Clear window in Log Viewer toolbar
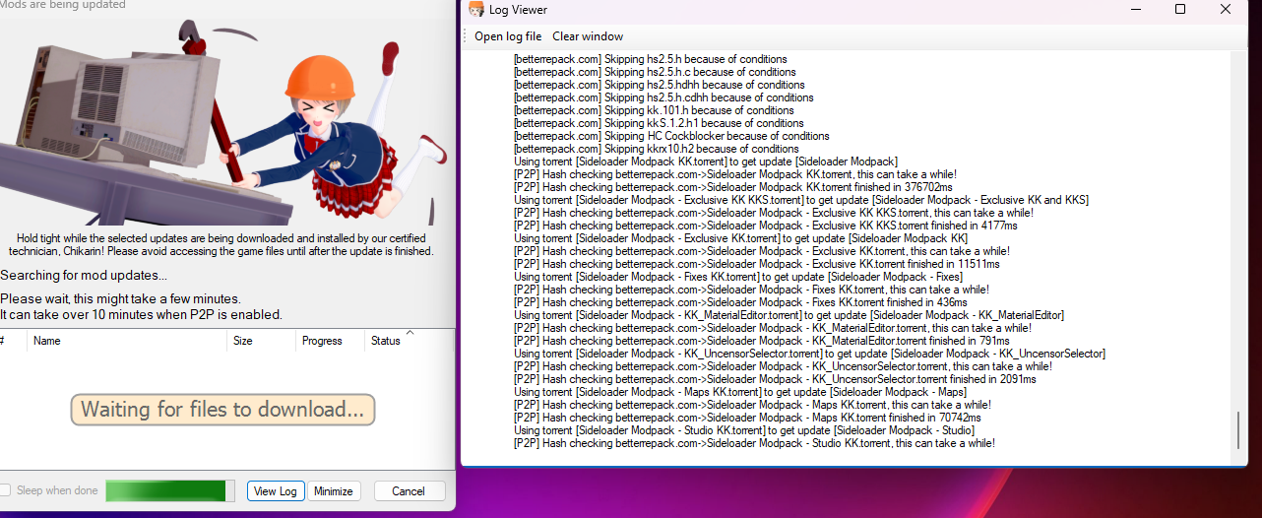 588,36
